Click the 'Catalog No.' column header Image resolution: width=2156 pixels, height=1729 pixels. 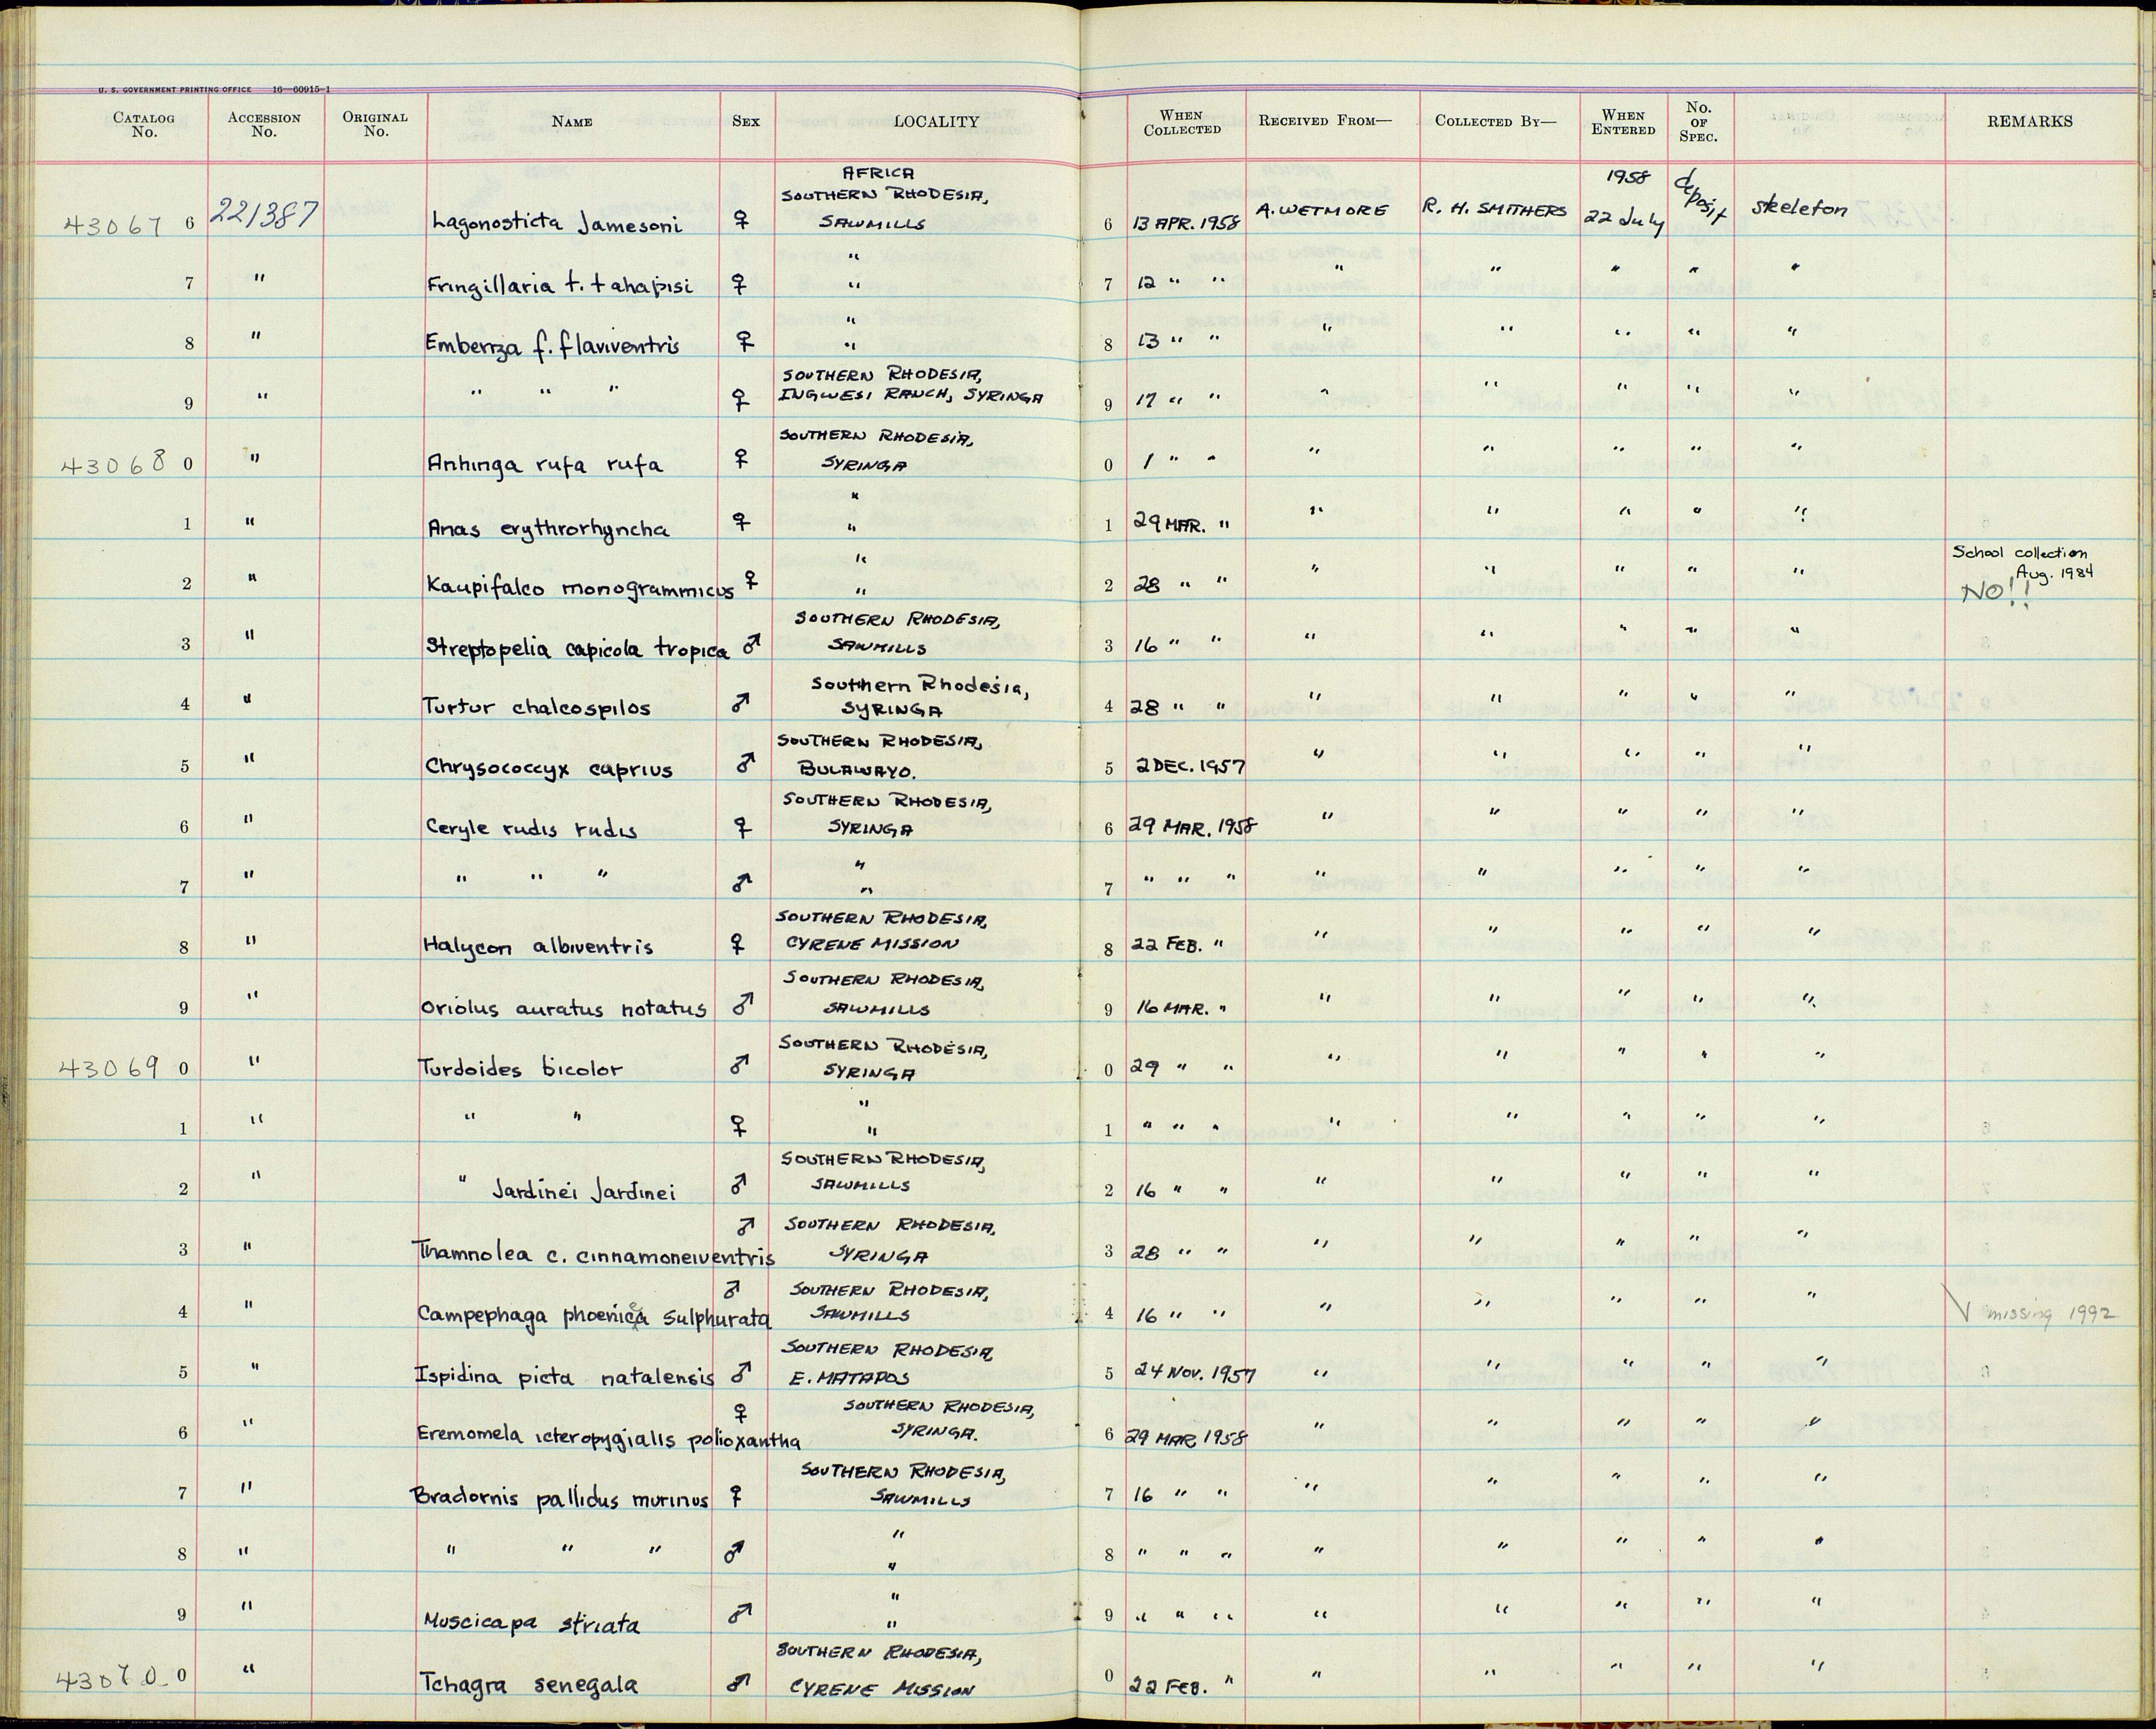click(x=144, y=125)
